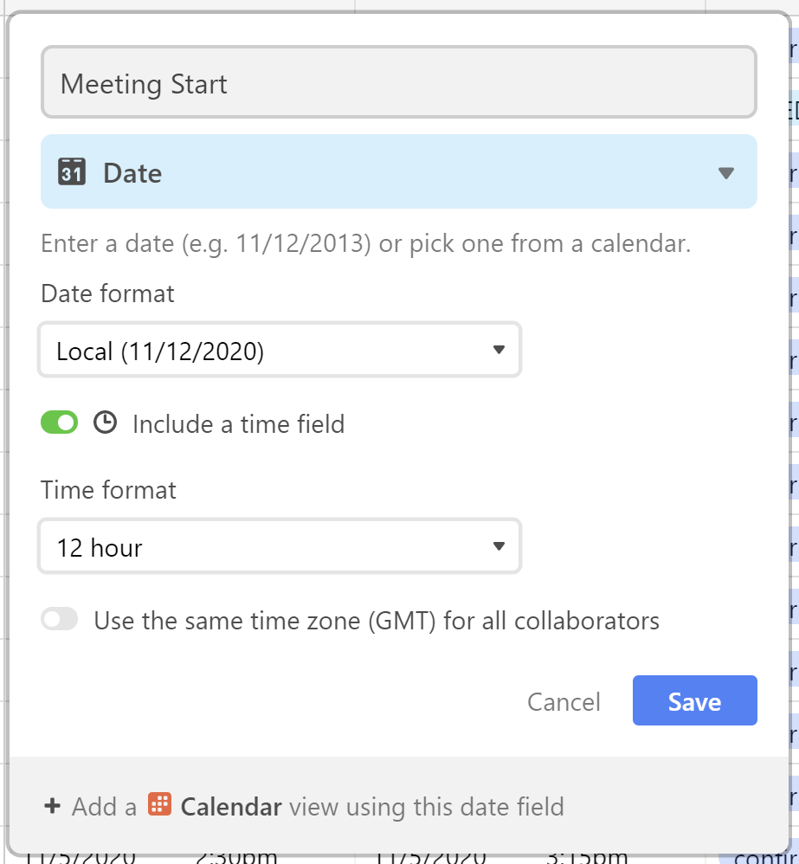Viewport: 799px width, 864px height.
Task: Add a Calendar view using this date field
Action: [304, 806]
